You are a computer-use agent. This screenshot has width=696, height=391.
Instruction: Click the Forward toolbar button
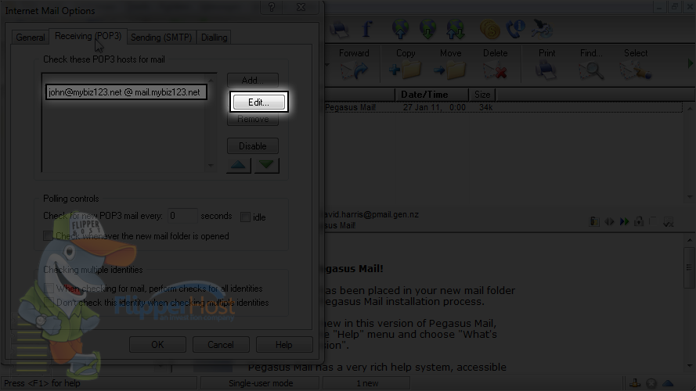point(354,64)
